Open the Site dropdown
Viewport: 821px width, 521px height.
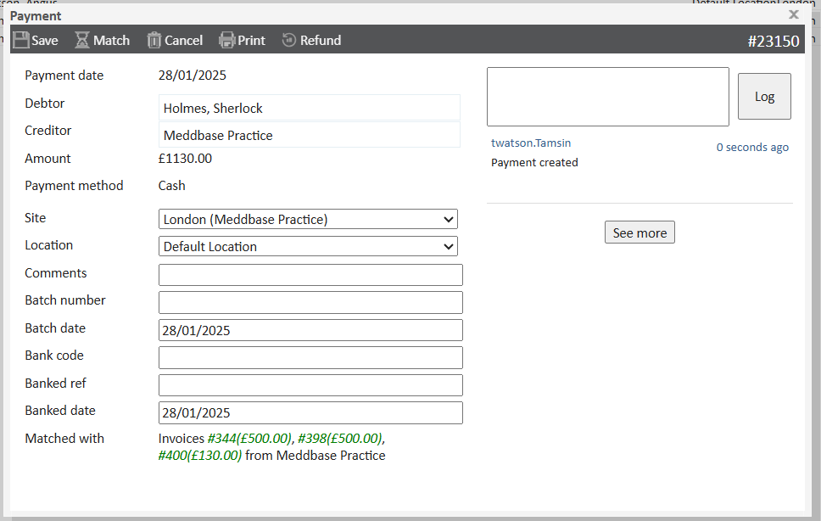tap(308, 219)
